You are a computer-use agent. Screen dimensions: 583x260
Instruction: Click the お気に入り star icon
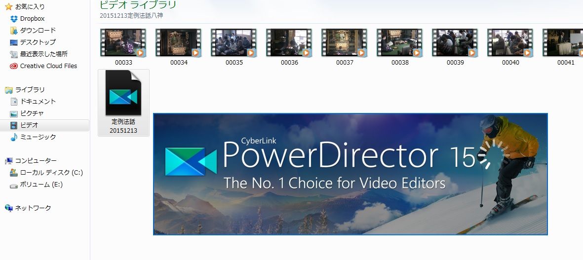(8, 7)
